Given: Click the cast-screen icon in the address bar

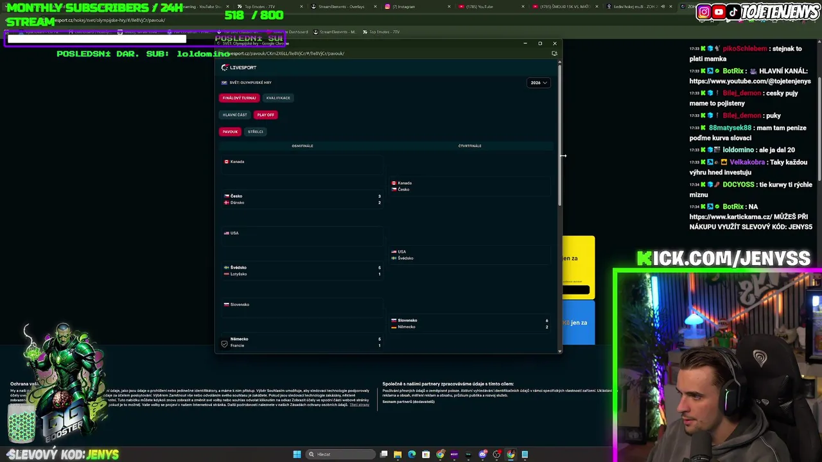Looking at the screenshot, I should [x=554, y=53].
